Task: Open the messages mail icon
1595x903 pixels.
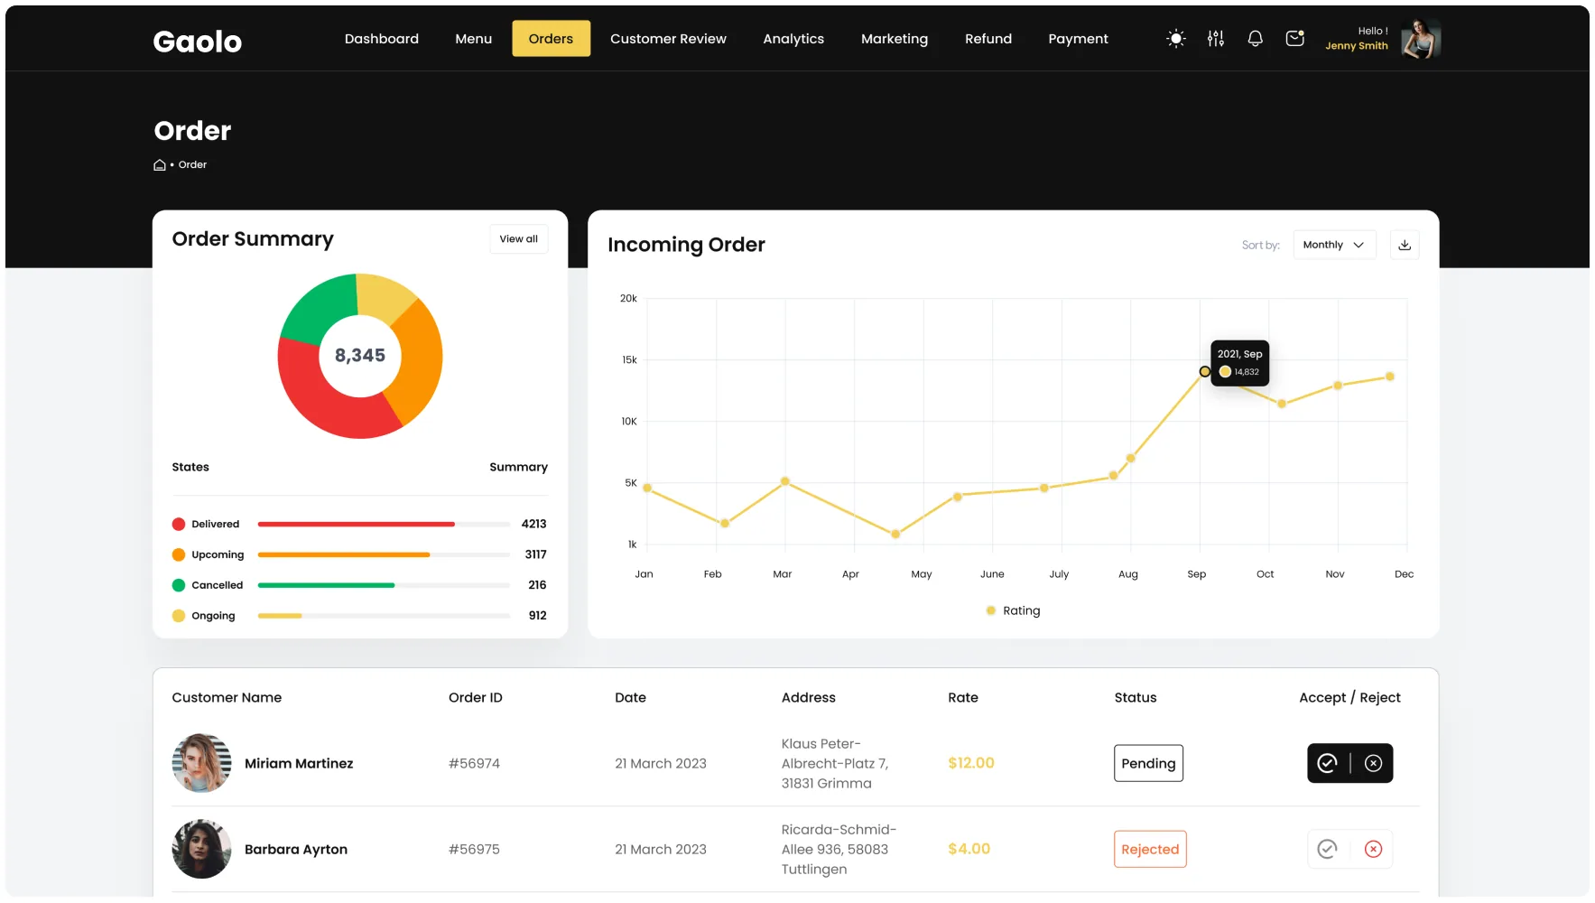Action: pyautogui.click(x=1295, y=39)
